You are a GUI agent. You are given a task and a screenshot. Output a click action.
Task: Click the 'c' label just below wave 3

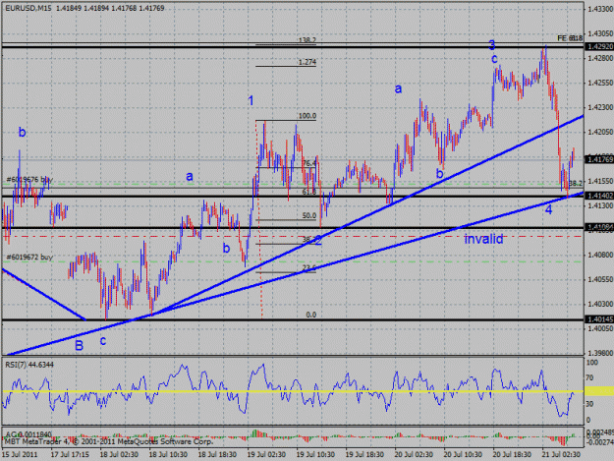tap(494, 59)
